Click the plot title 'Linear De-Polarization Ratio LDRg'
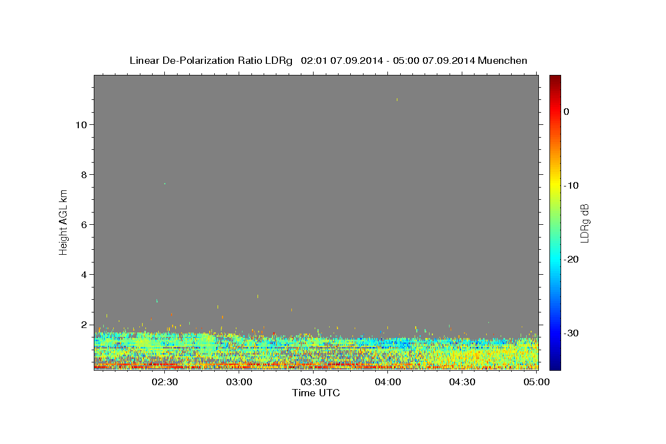The width and height of the screenshot is (666, 444). point(211,60)
